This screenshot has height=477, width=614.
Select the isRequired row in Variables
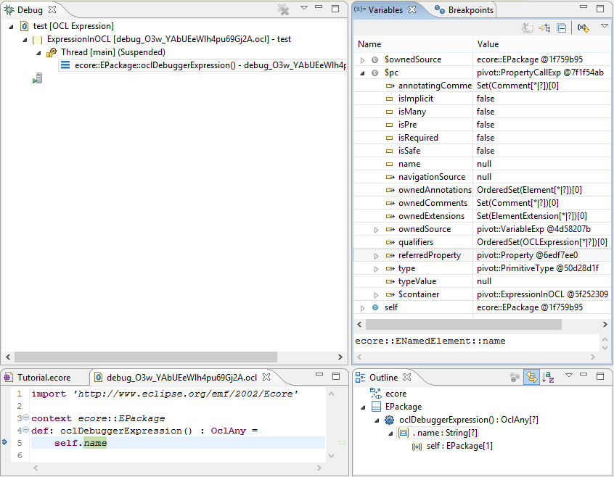point(482,138)
